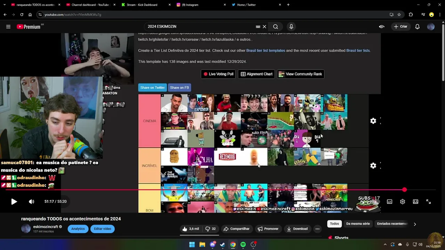This screenshot has height=250, width=445.
Task: Open File Explorer from taskbar
Action: click(202, 244)
